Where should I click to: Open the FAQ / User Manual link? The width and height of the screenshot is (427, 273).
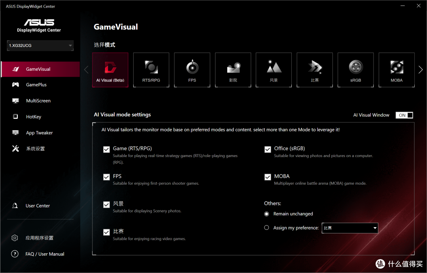click(45, 254)
